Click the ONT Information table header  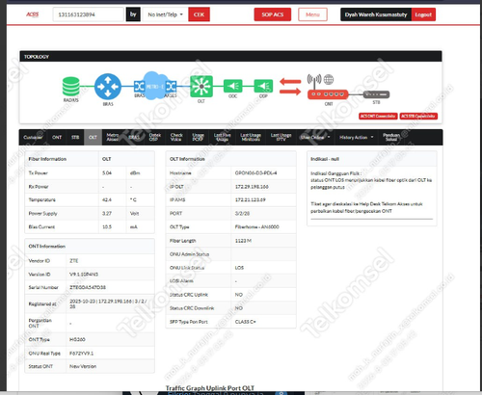click(90, 247)
